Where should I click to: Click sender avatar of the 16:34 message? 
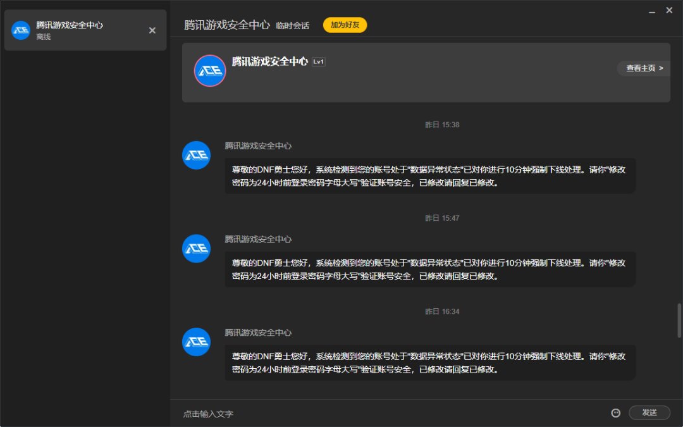pyautogui.click(x=197, y=342)
